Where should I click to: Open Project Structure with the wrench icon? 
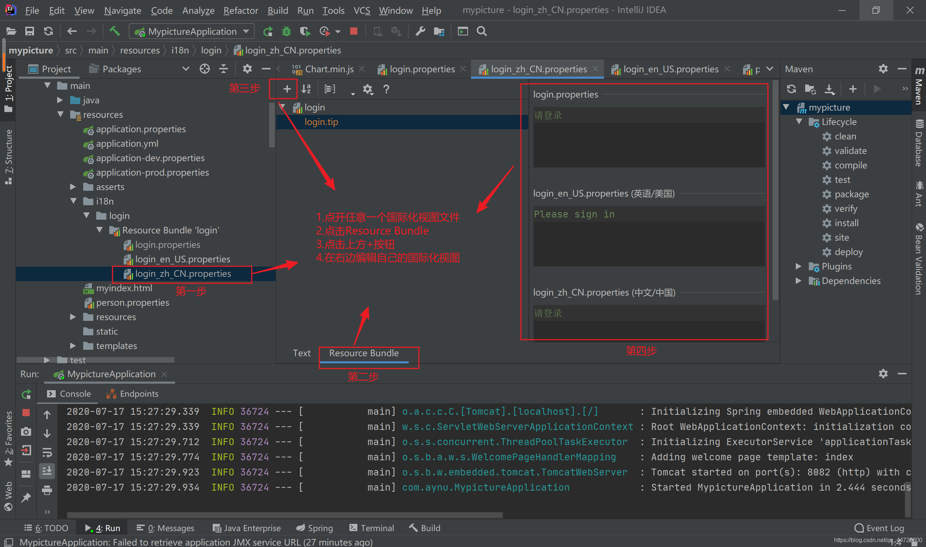[420, 31]
